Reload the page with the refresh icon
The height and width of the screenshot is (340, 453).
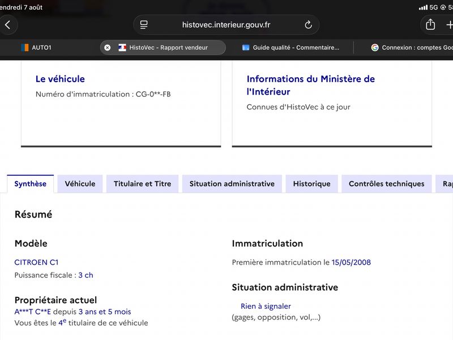point(308,25)
